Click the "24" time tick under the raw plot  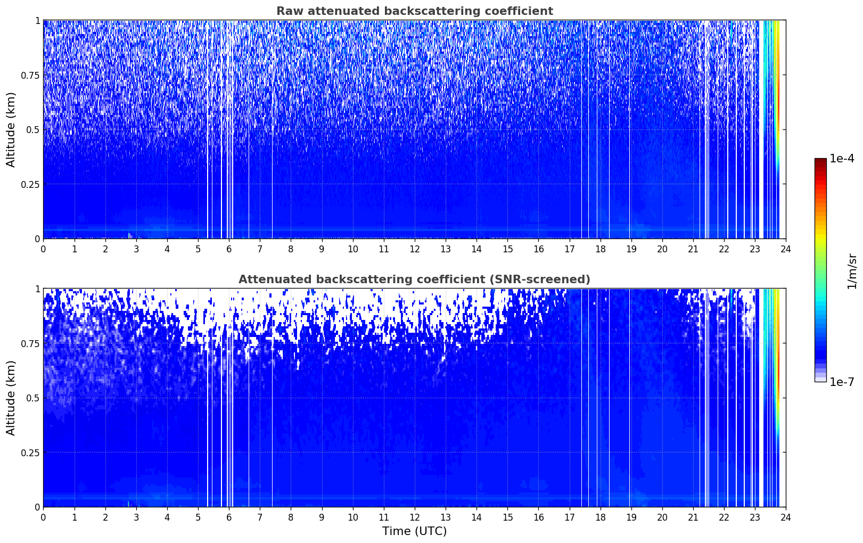[x=786, y=249]
